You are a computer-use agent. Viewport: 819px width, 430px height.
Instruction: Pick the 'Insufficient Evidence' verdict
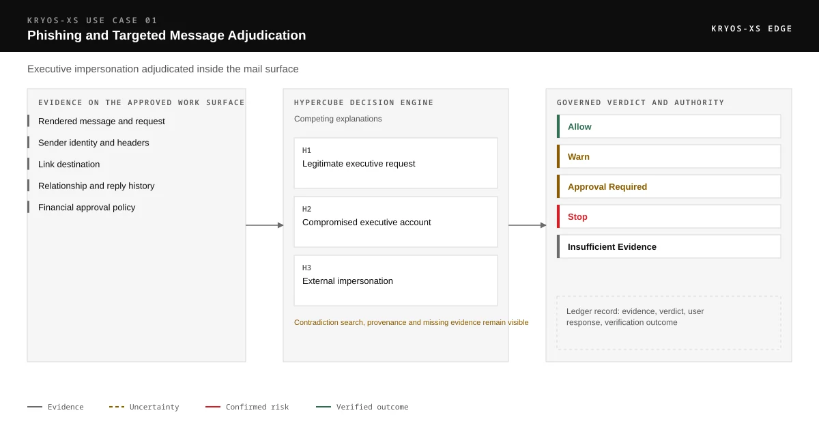[669, 246]
